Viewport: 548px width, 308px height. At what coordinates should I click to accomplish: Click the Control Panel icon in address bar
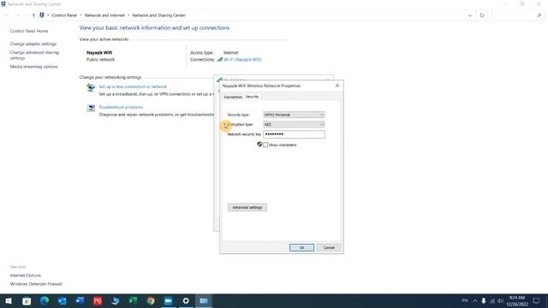(42, 15)
